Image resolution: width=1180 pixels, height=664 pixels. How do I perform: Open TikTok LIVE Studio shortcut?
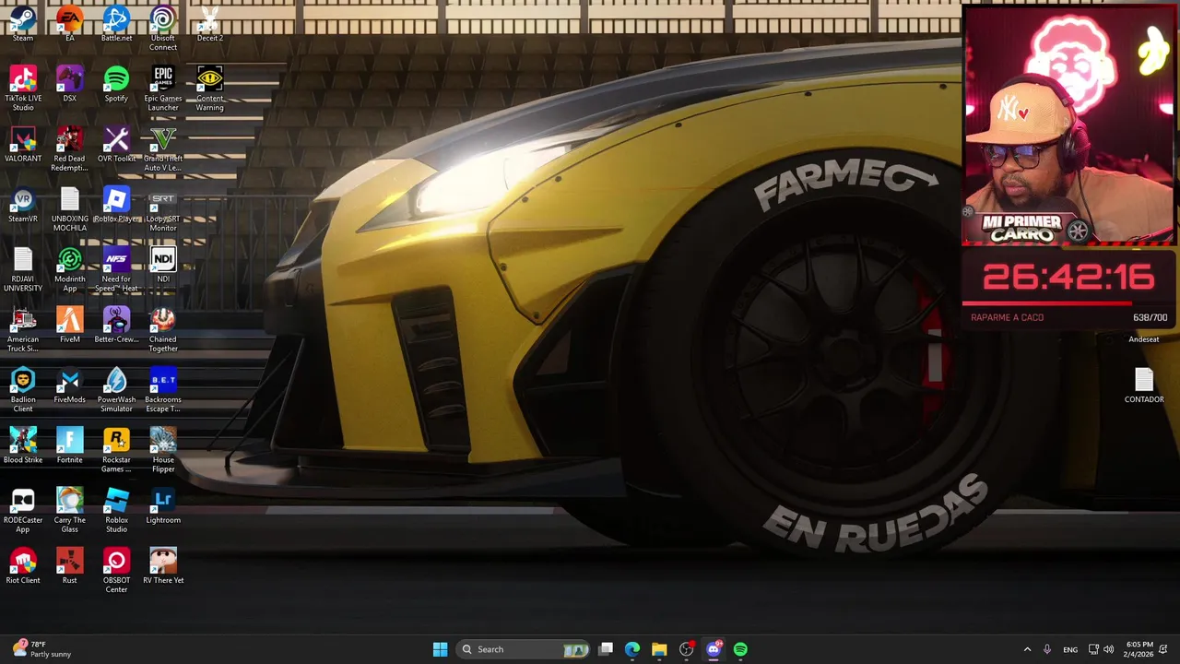tap(23, 89)
